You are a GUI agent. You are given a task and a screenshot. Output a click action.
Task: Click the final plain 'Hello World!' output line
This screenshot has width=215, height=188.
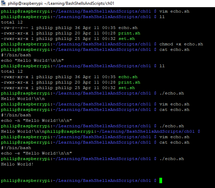[17, 164]
